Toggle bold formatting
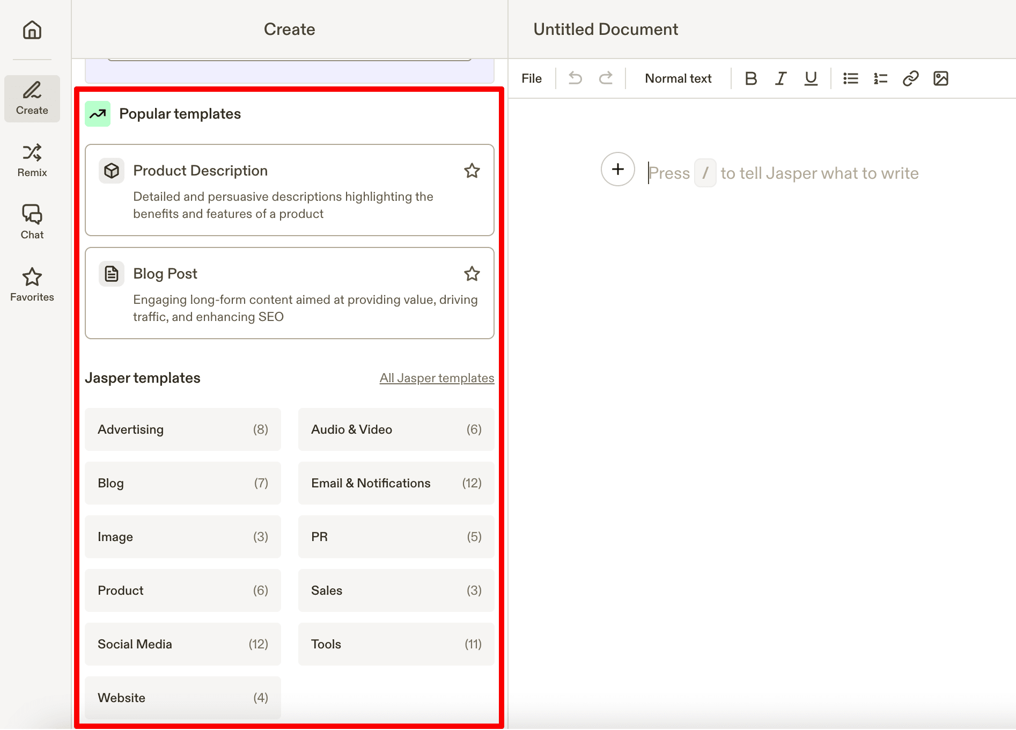 751,78
